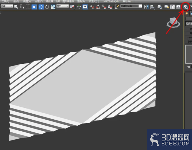Toggle the Graphite ribbon icon
This screenshot has width=192, height=150.
pos(166,7)
